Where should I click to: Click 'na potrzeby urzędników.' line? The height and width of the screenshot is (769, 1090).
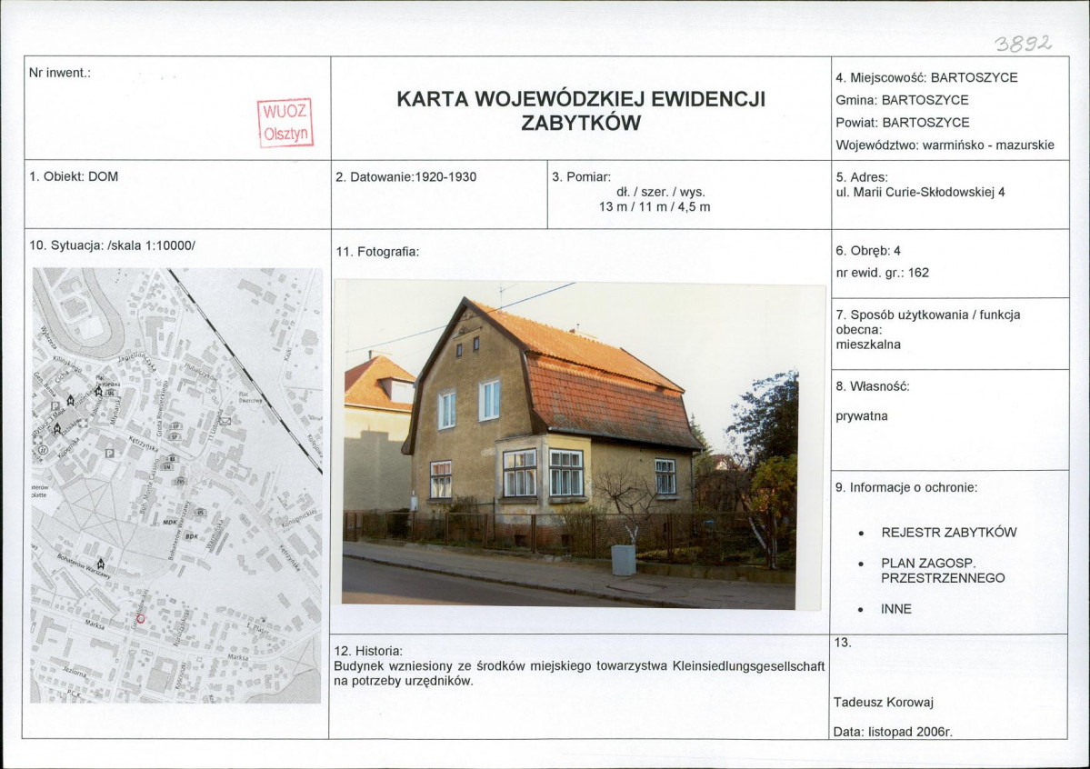[x=404, y=681]
